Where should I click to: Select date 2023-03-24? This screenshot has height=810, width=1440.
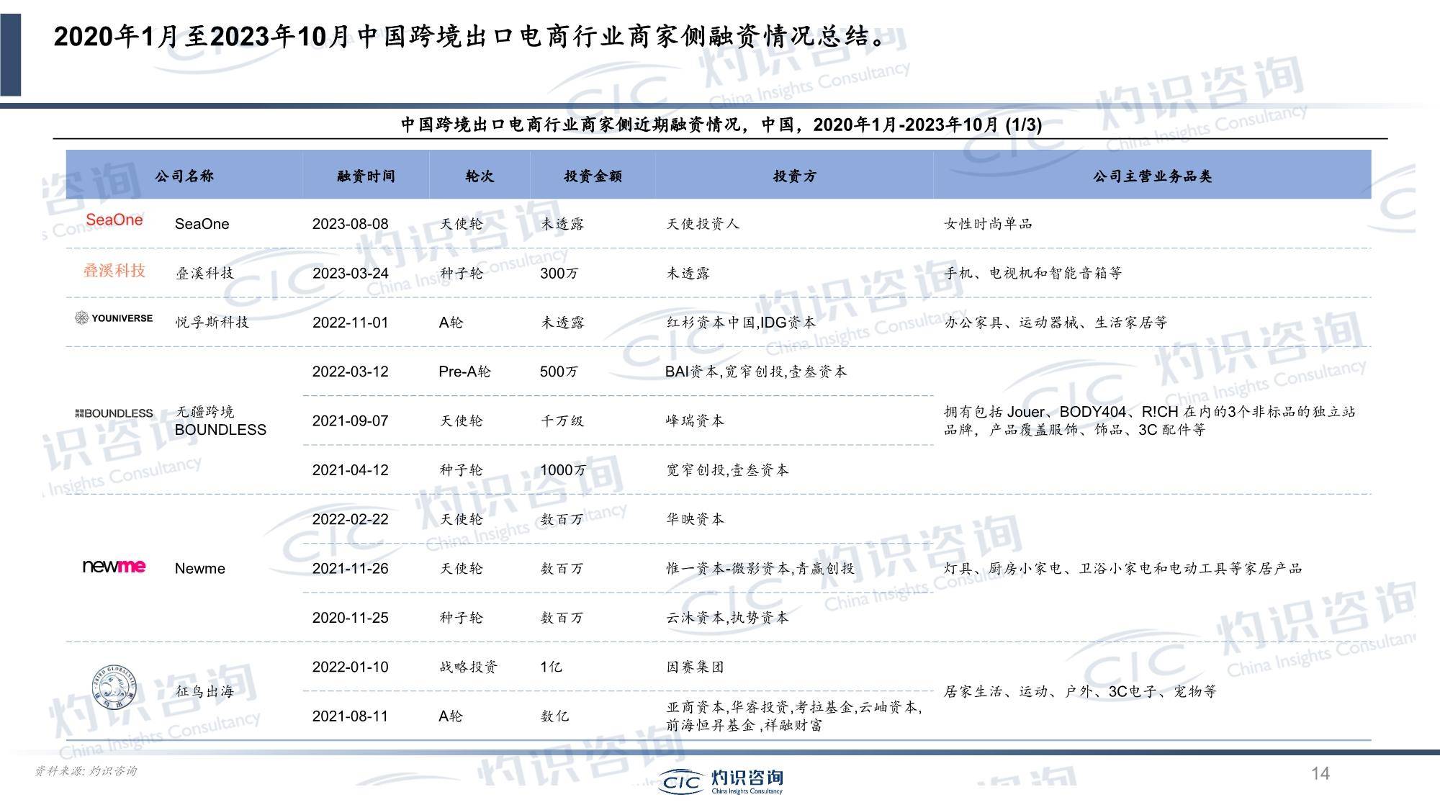pyautogui.click(x=350, y=273)
